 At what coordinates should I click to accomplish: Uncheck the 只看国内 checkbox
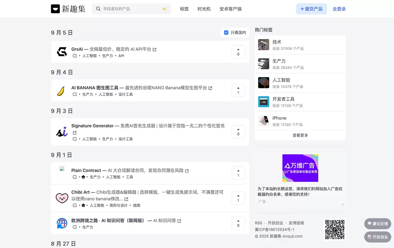click(226, 33)
